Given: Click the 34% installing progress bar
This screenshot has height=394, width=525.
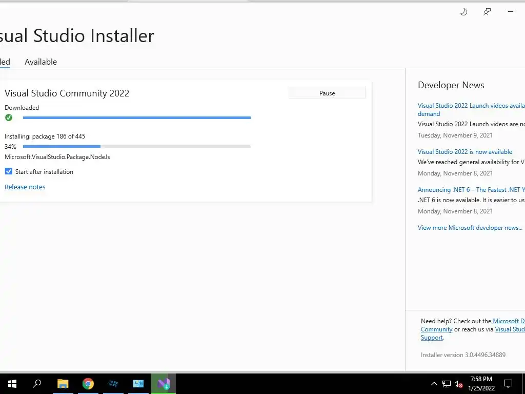Looking at the screenshot, I should [x=136, y=146].
